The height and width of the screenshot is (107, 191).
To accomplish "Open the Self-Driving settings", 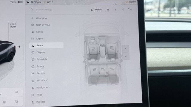I will [x=41, y=25].
